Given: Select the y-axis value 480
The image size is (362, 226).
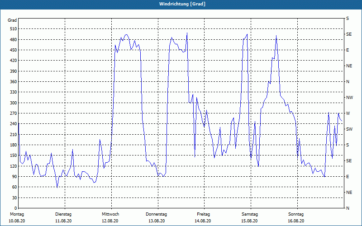Looking at the screenshot, I should point(14,40).
